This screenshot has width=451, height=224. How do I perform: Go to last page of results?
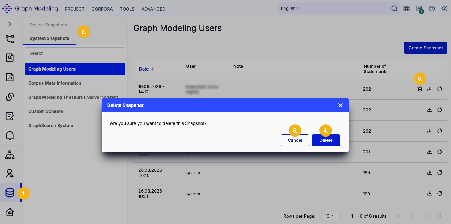438,216
